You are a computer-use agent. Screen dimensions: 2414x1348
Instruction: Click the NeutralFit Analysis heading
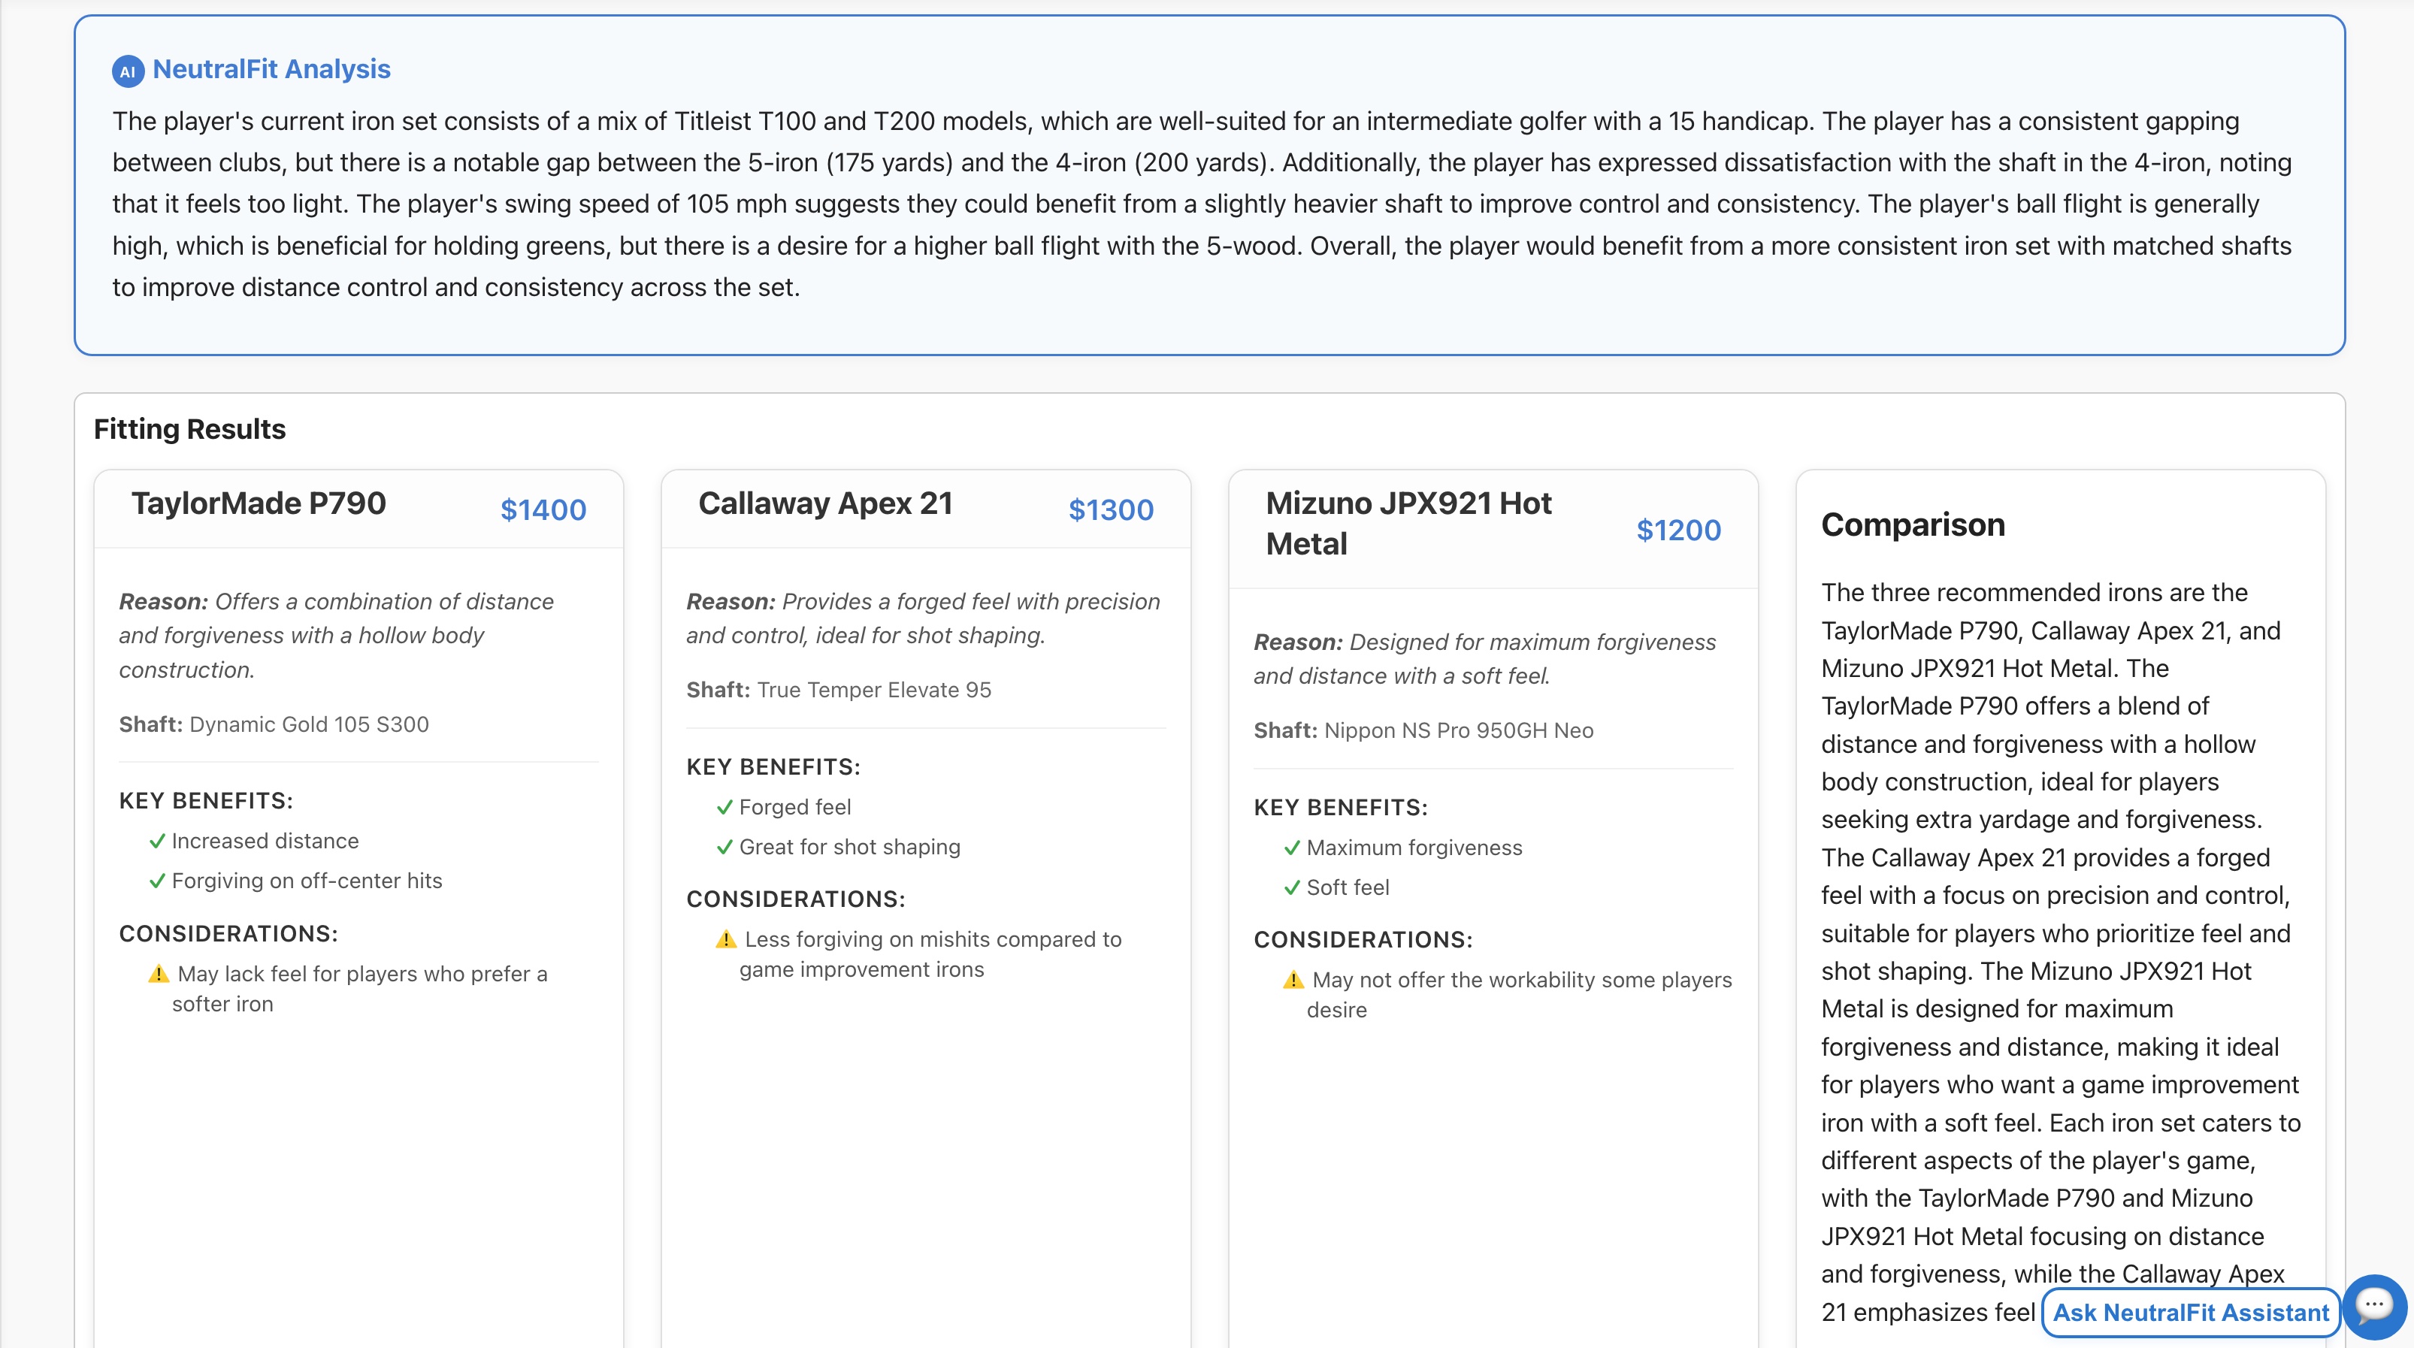coord(271,69)
